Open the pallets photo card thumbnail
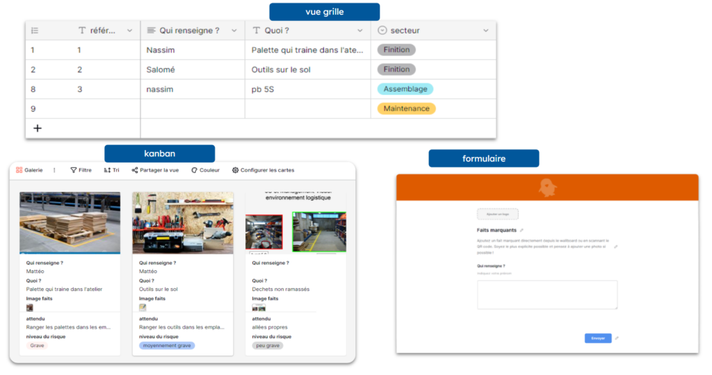712x375 pixels. coord(70,222)
